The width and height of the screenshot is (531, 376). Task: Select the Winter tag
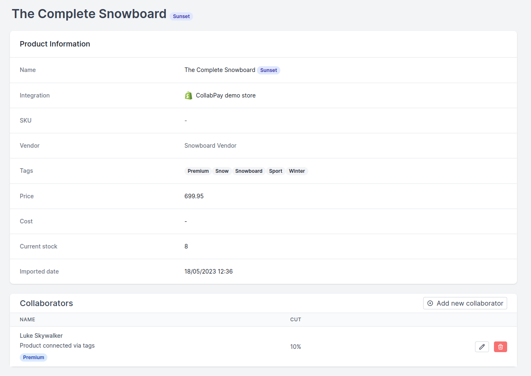297,171
